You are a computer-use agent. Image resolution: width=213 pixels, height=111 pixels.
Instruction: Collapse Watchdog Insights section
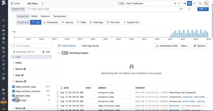point(59,53)
